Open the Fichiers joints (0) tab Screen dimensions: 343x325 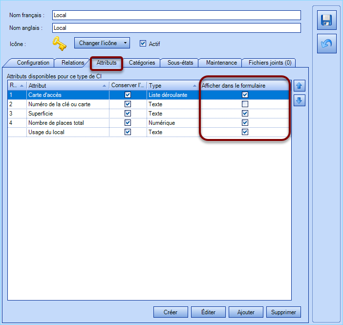point(269,63)
